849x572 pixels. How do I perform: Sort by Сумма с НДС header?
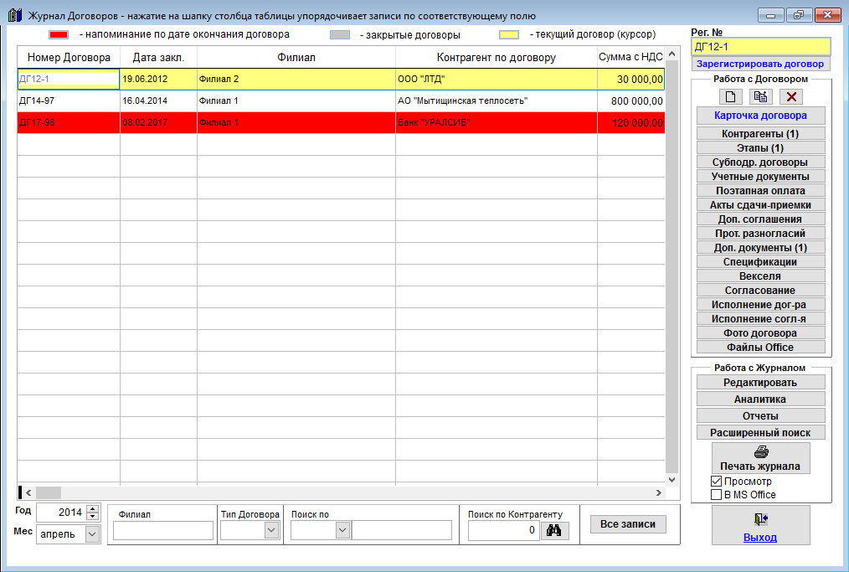coord(630,58)
